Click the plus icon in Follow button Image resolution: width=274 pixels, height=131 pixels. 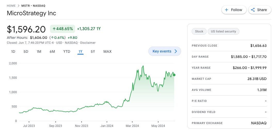pyautogui.click(x=227, y=10)
